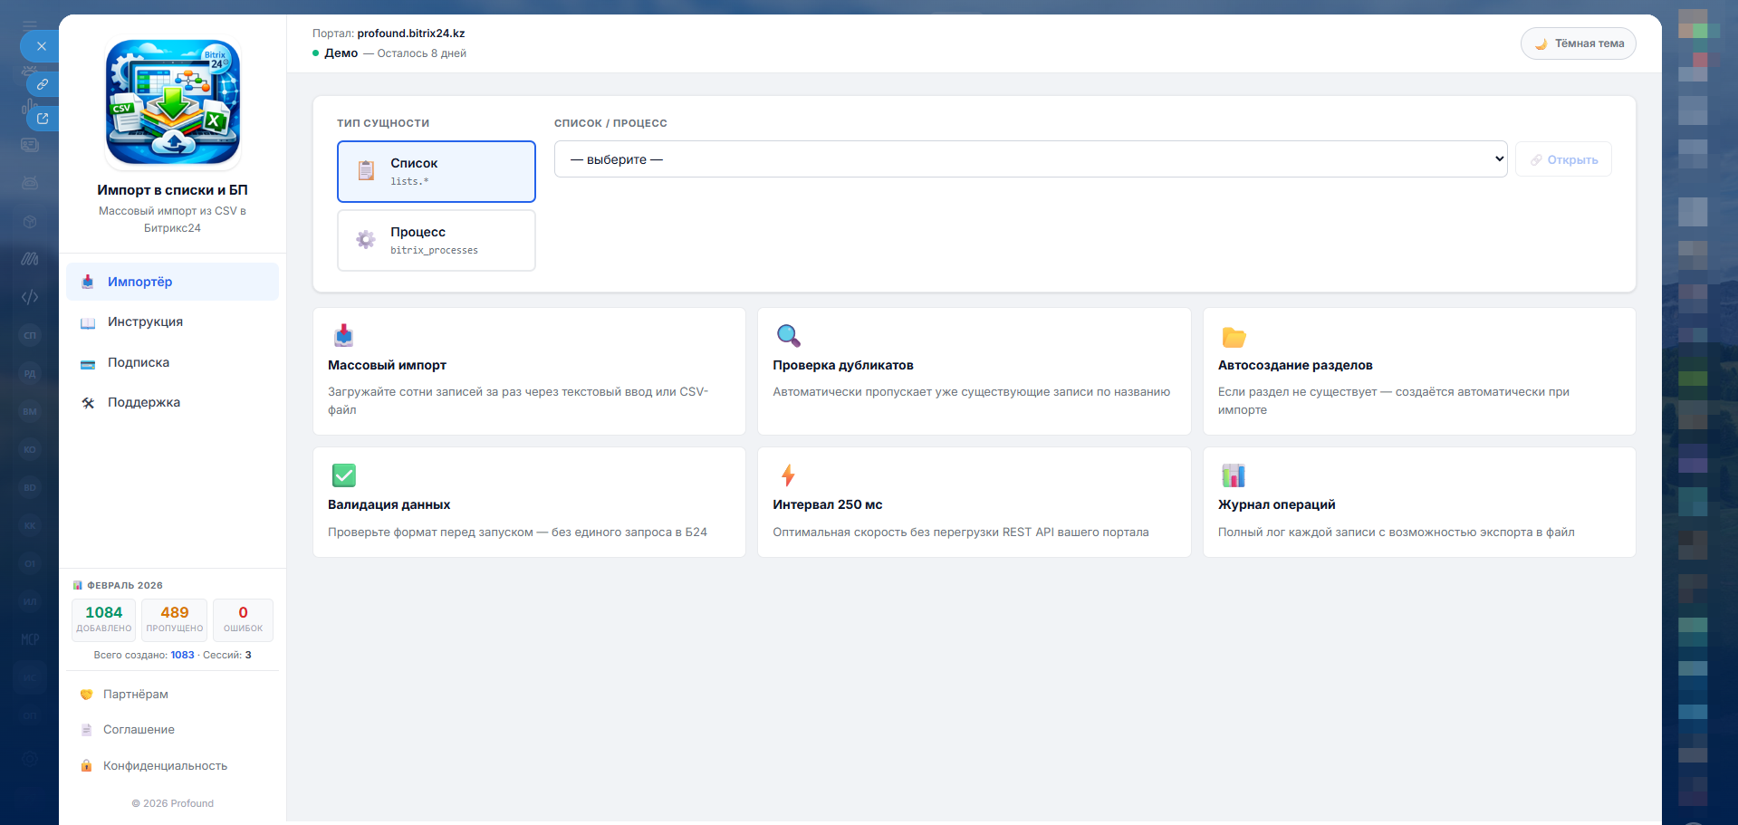The width and height of the screenshot is (1738, 825).
Task: Toggle the Тёмная тема switch
Action: [x=1578, y=43]
